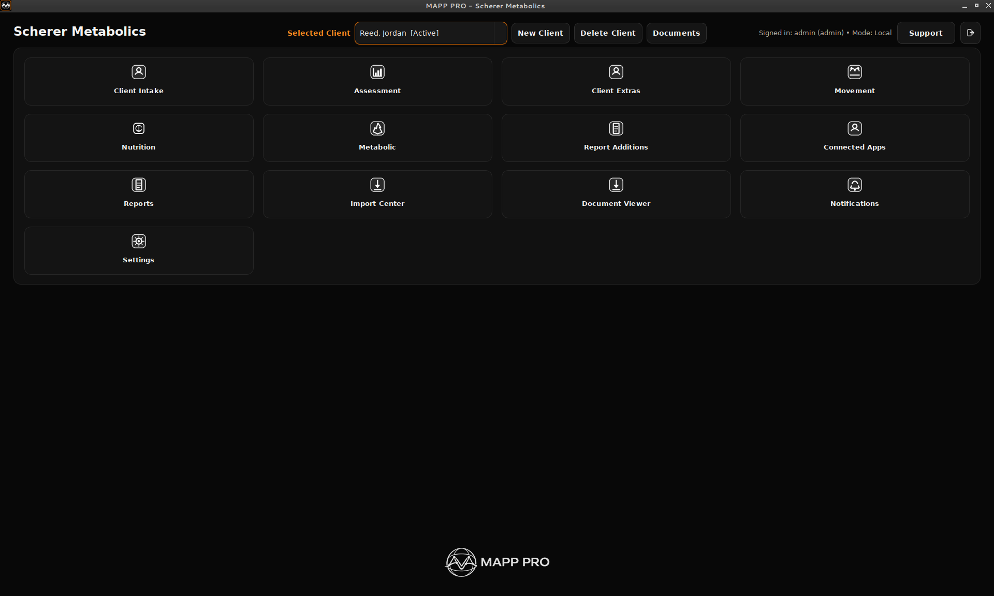Image resolution: width=994 pixels, height=596 pixels.
Task: Open the Notifications label
Action: coord(855,203)
